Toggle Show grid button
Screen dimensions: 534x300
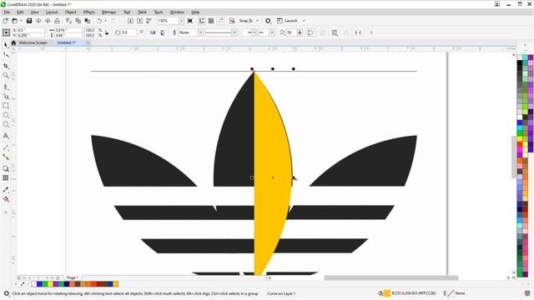[x=211, y=21]
